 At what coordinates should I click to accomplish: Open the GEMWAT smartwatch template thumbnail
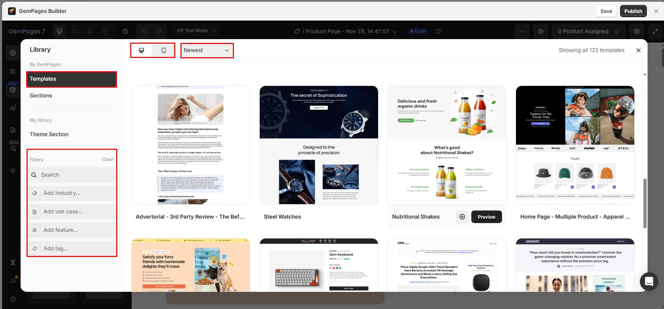(575, 265)
